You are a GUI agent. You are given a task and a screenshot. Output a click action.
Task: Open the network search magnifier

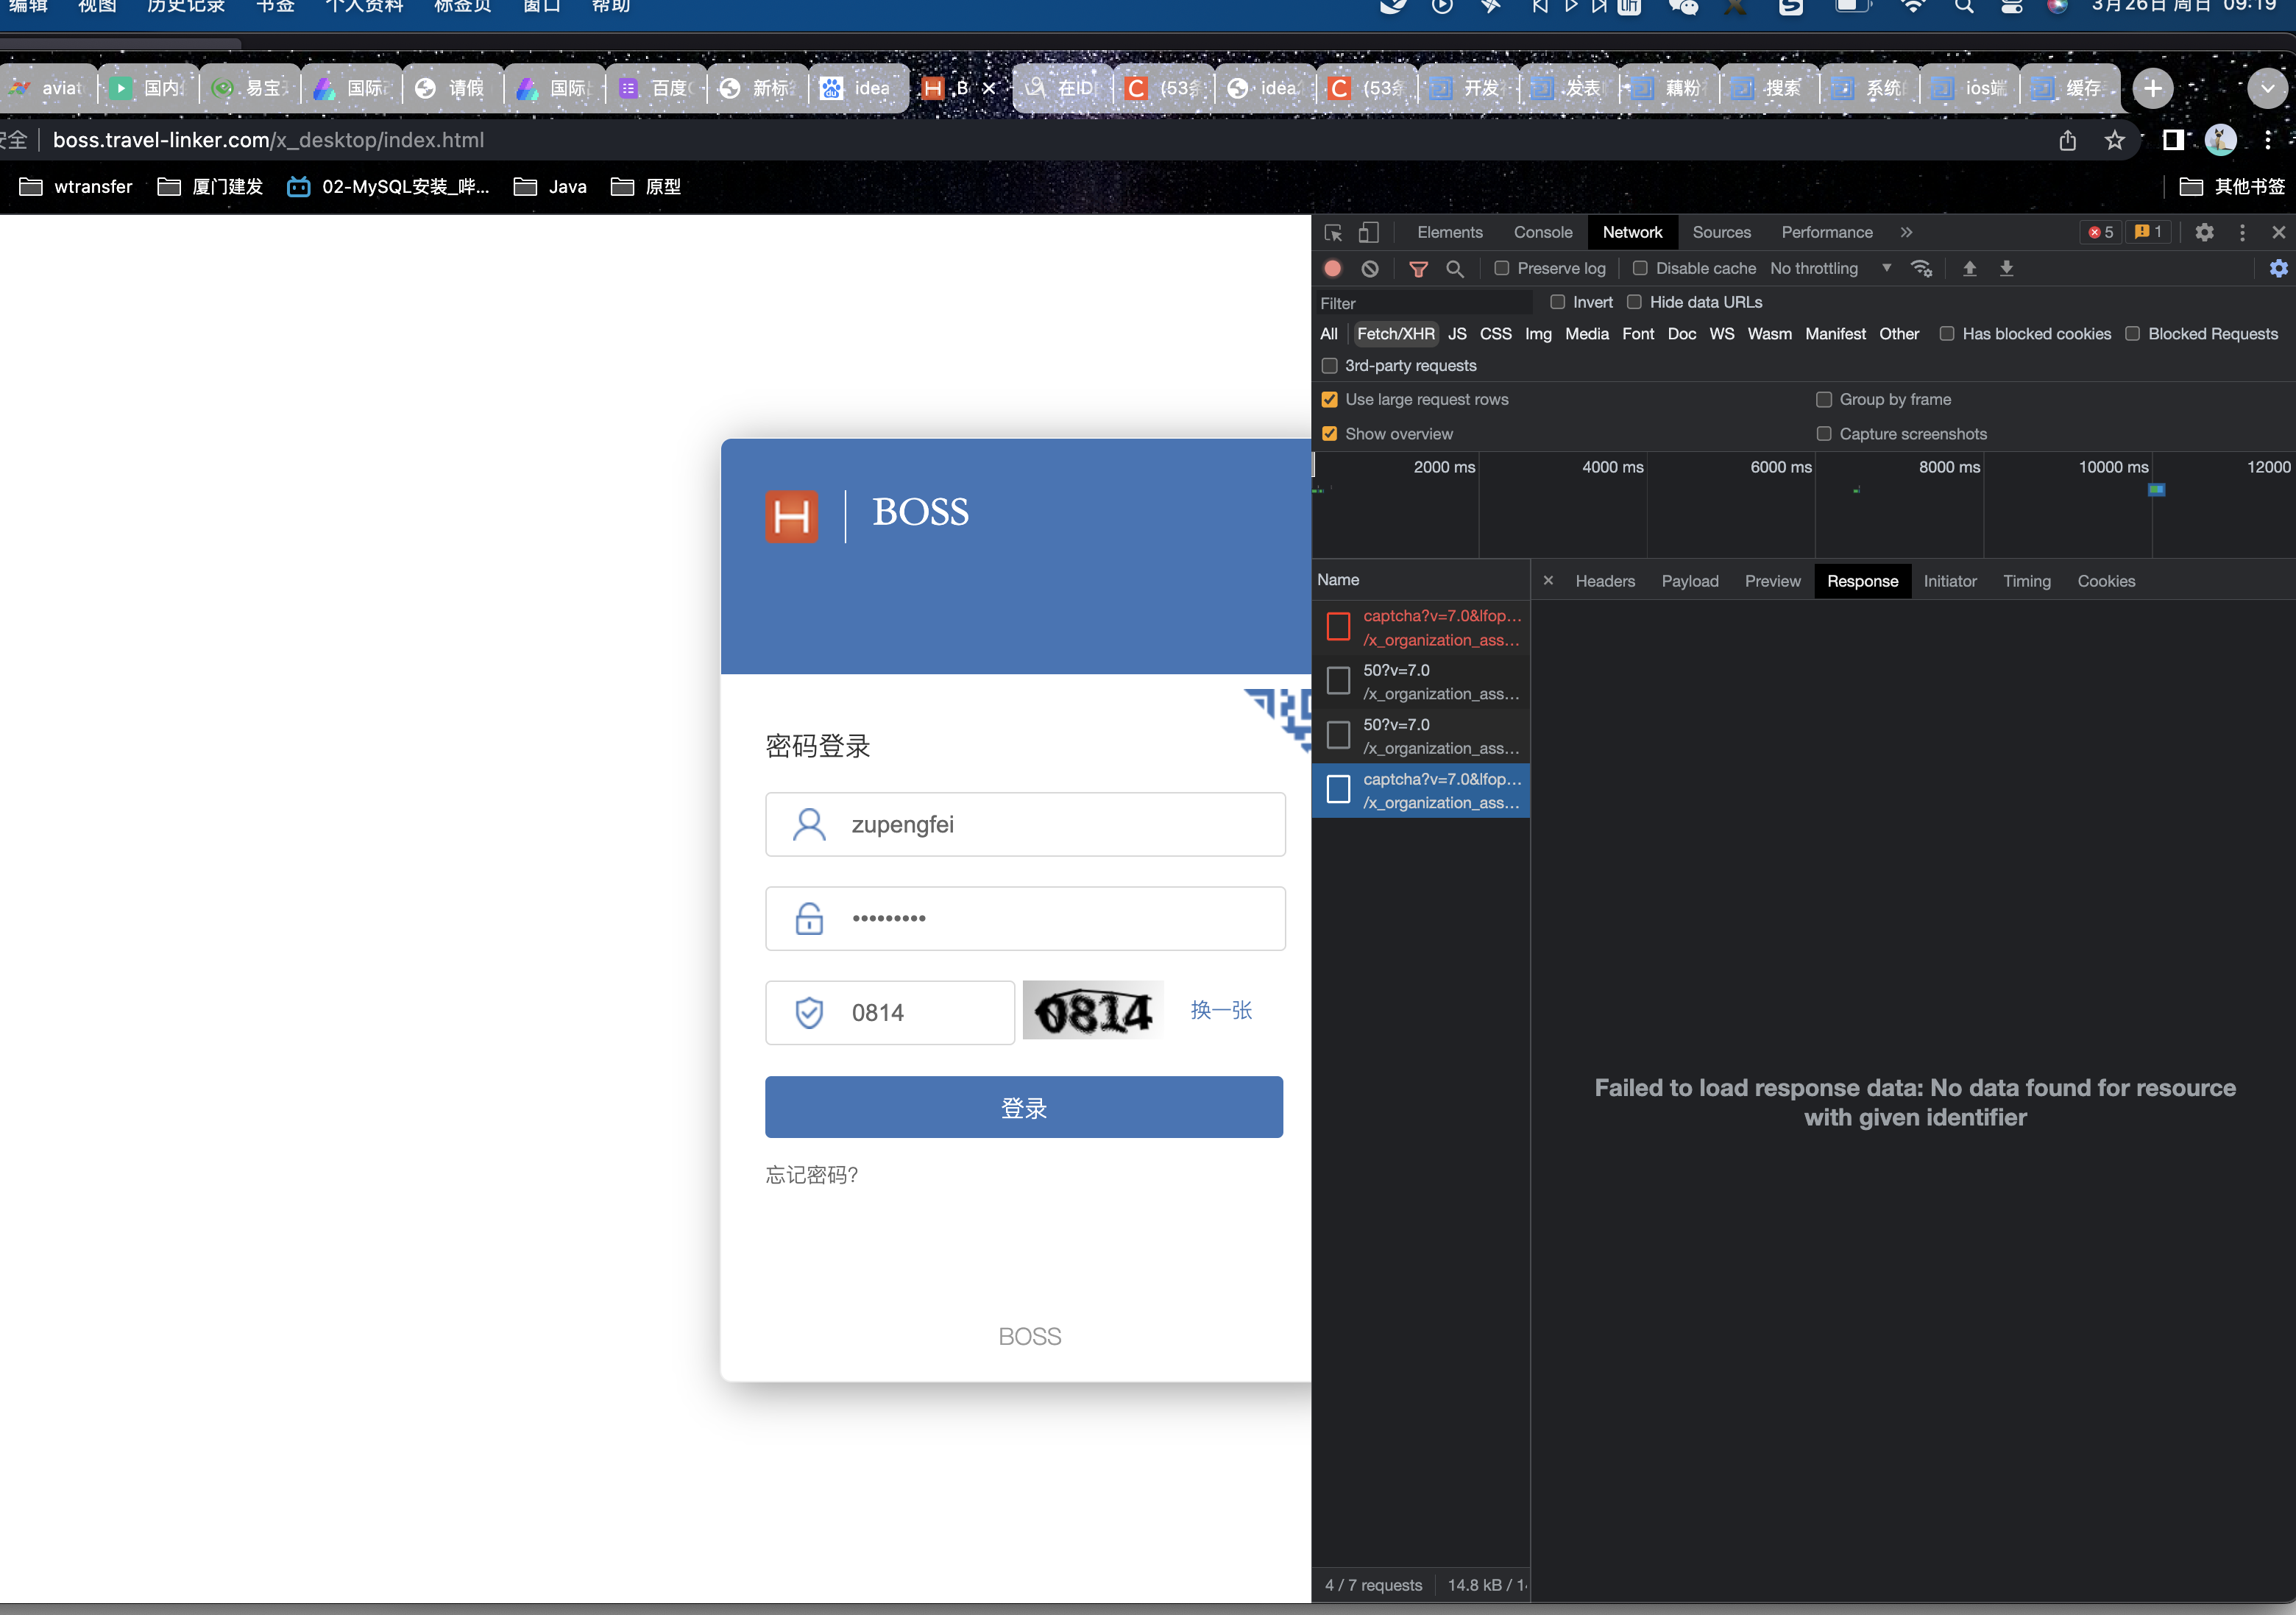point(1455,268)
